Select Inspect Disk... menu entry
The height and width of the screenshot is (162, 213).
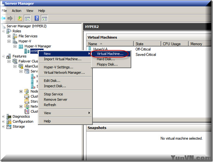[x=65, y=86]
